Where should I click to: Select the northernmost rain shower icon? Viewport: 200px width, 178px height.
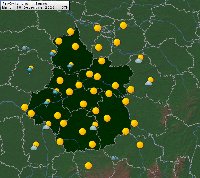point(52,53)
